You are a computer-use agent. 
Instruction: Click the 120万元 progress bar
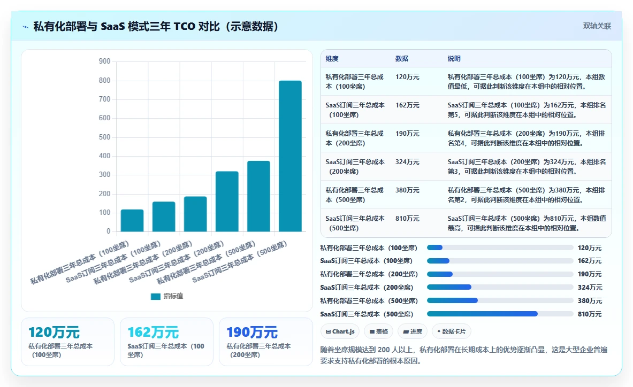(x=500, y=247)
